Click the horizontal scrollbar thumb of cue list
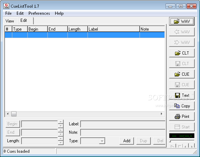Screen dimensions: 200x157 [14, 114]
